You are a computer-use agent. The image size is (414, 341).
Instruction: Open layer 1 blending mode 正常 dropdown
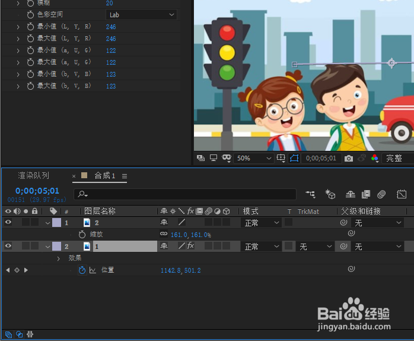point(261,223)
